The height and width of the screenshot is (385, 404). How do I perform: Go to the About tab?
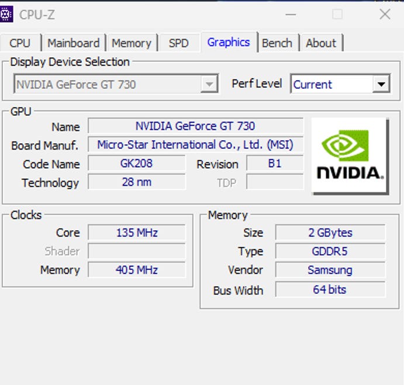click(321, 43)
